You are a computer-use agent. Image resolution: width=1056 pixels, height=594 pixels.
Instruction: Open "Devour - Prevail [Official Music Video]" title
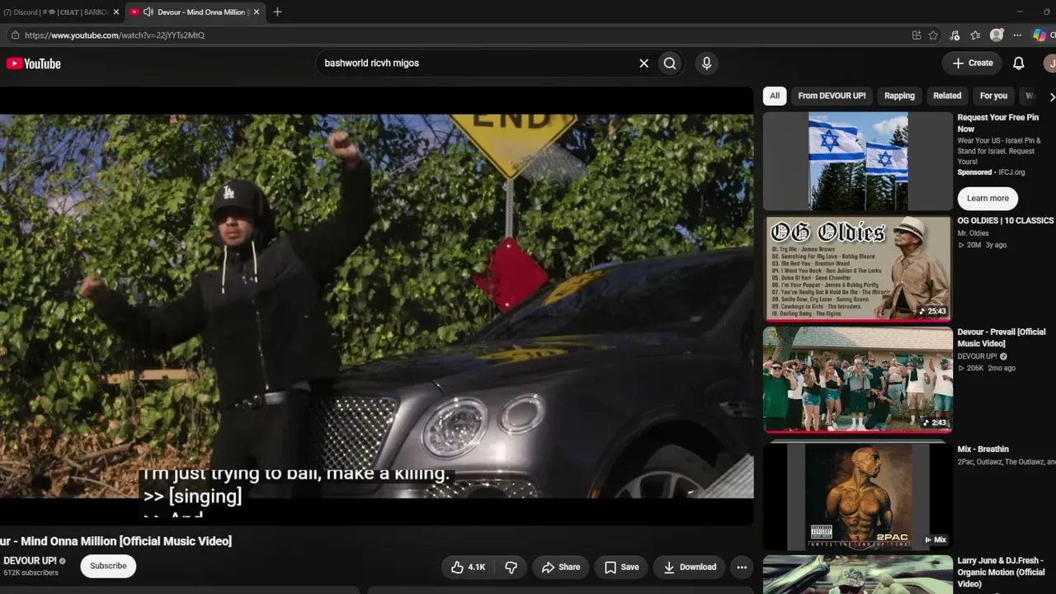[1002, 337]
